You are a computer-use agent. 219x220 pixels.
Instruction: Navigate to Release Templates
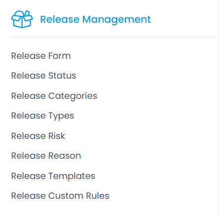tap(53, 176)
